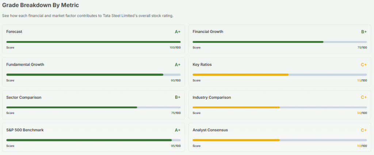Click the 55/100 score under Key Ratios

[x=362, y=80]
